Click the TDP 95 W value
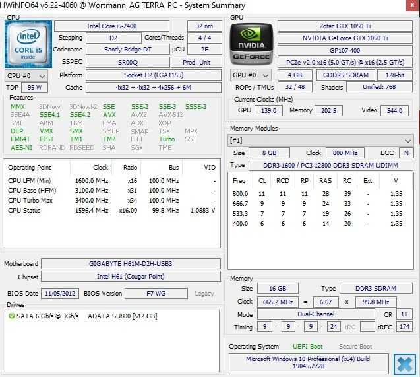Screen dimensions: 420x377 [x=34, y=88]
